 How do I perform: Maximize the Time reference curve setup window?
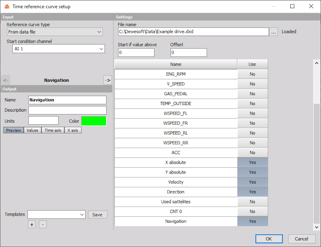click(292, 6)
